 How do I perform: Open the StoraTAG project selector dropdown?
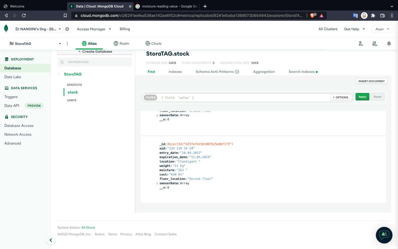coord(35,43)
